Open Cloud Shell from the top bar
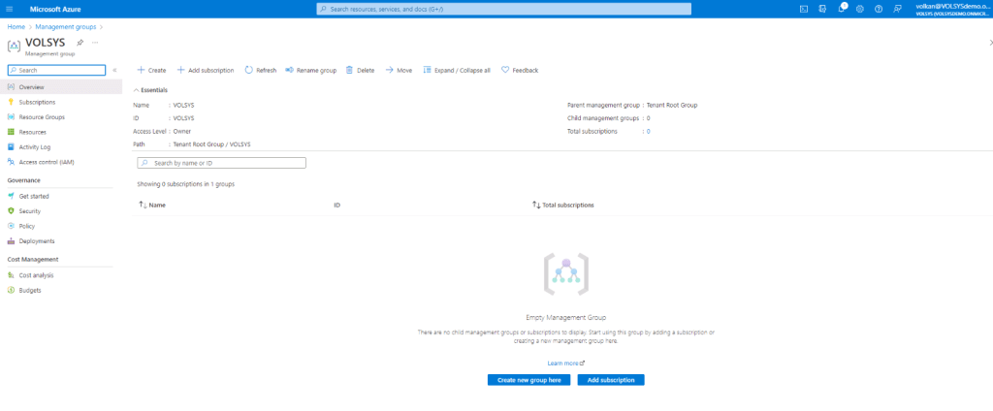Viewport: 993px width, 411px height. point(803,9)
